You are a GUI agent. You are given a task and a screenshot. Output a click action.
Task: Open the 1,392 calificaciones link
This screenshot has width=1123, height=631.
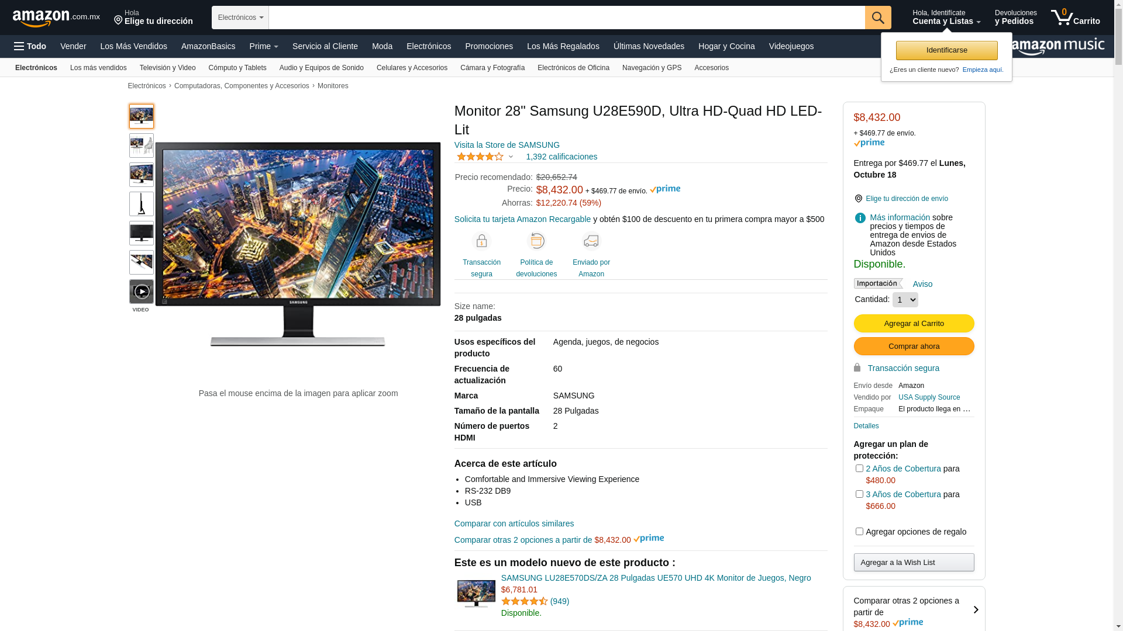[561, 157]
